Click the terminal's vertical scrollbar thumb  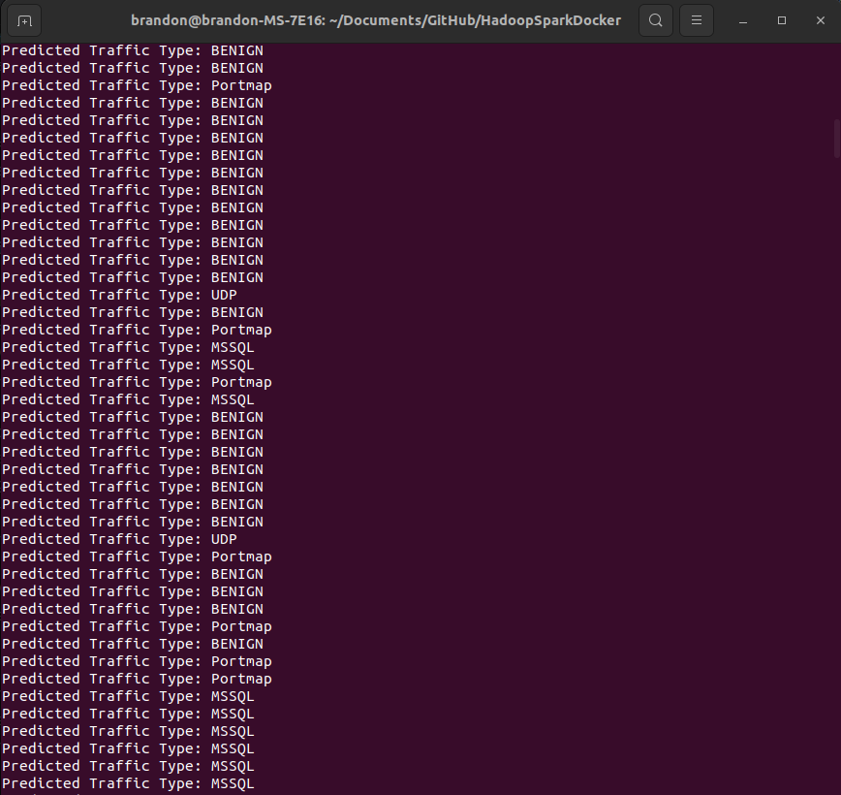837,139
